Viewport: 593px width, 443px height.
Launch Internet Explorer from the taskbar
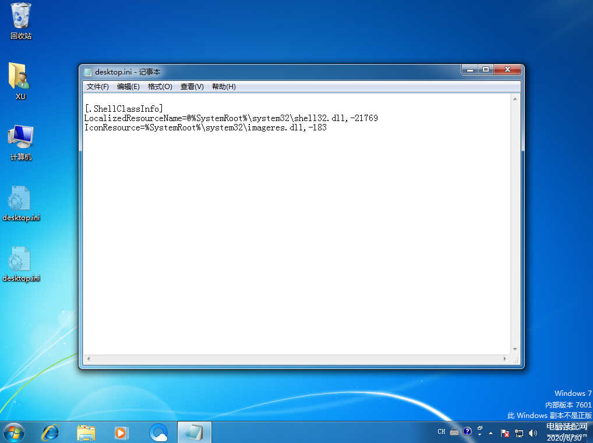click(x=50, y=433)
